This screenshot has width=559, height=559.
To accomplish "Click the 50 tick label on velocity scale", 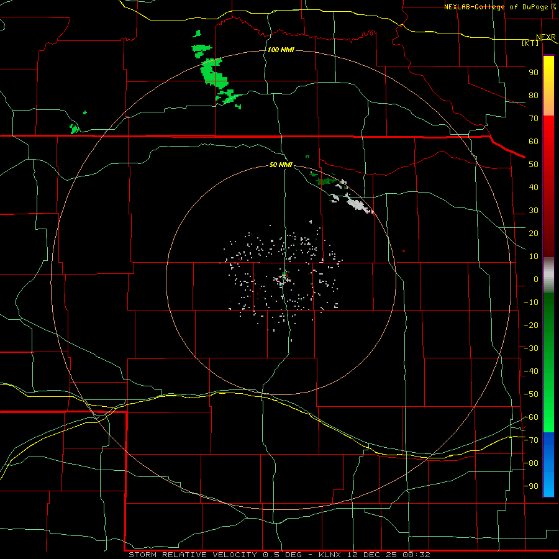I will pyautogui.click(x=534, y=165).
